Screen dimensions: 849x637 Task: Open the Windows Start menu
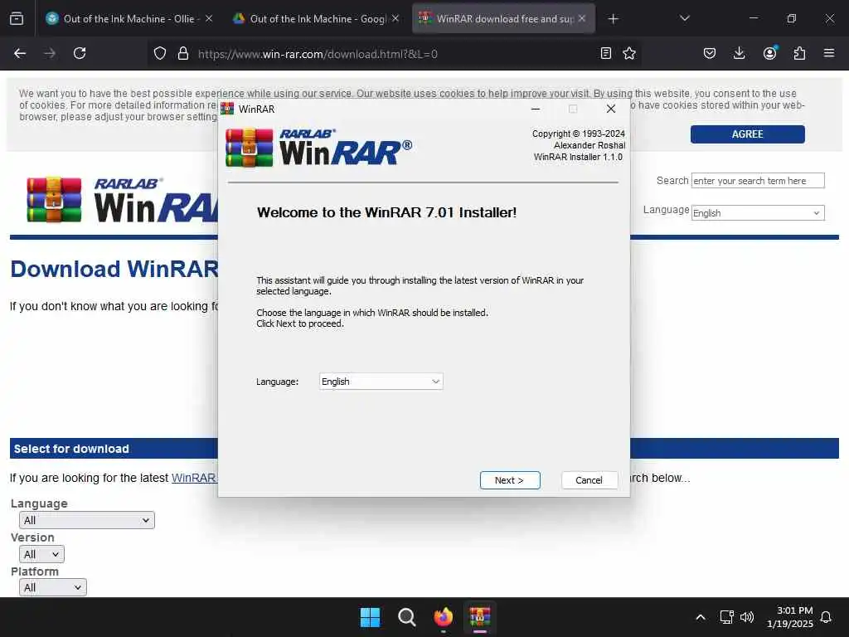(x=370, y=617)
